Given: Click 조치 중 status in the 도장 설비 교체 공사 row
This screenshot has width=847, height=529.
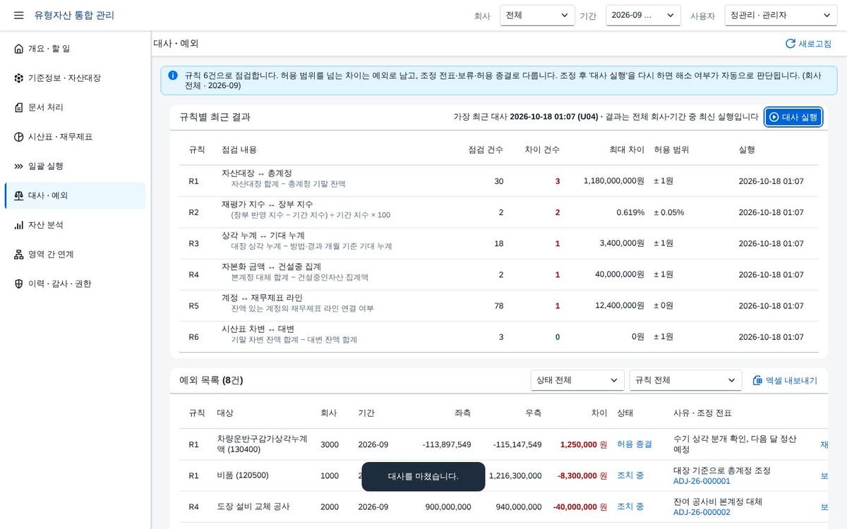Looking at the screenshot, I should tap(630, 506).
